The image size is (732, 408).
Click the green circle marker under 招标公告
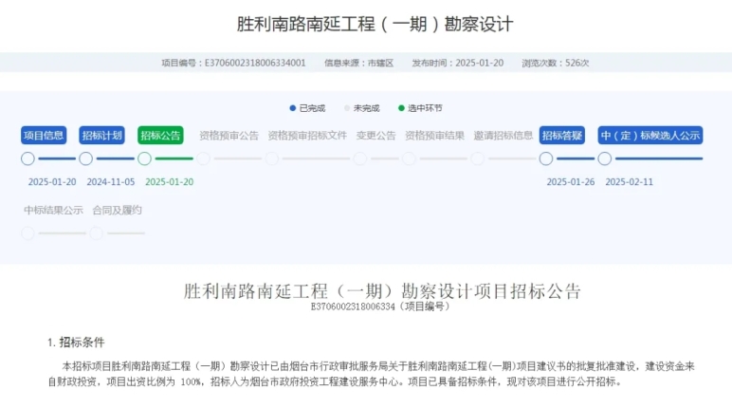pyautogui.click(x=145, y=158)
